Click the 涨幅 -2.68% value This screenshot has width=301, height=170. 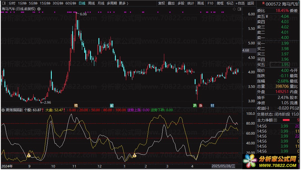coord(282,81)
